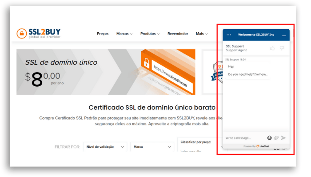This screenshot has height=177, width=311.
Task: Minimize the LiveChat window
Action: 284,36
